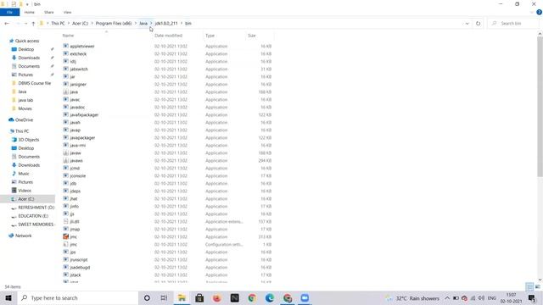Image resolution: width=543 pixels, height=305 pixels.
Task: Open EDUCATION (E:) drive
Action: (33, 216)
